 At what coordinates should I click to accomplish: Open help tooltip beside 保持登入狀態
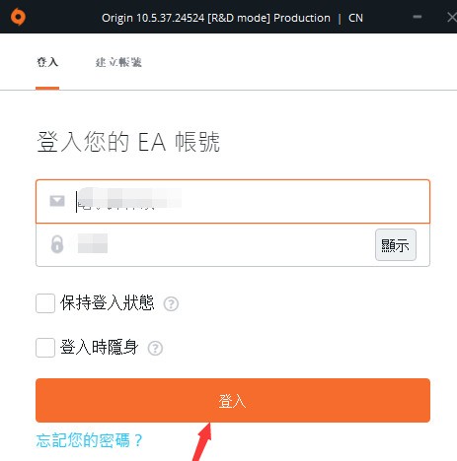171,303
